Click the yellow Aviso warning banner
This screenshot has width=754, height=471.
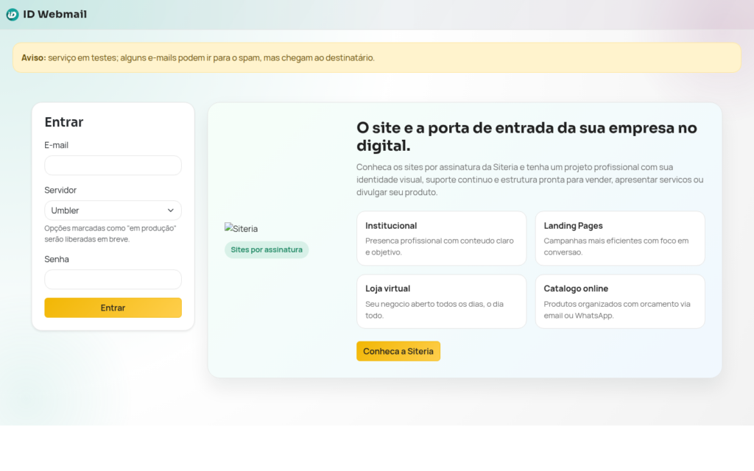[x=377, y=57]
